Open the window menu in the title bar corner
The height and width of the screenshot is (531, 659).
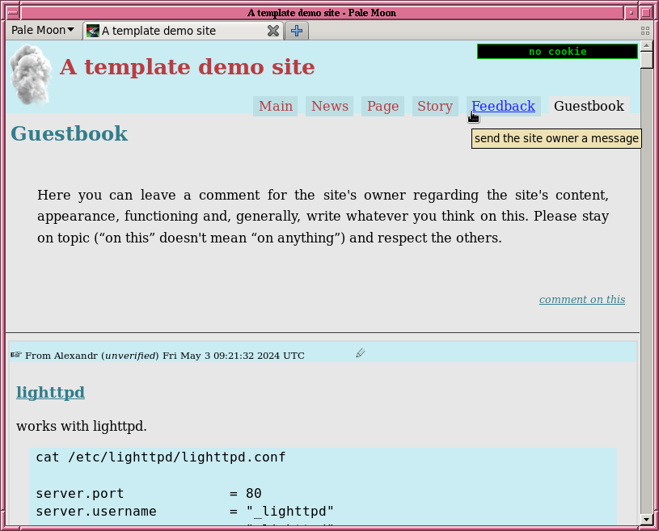(11, 12)
